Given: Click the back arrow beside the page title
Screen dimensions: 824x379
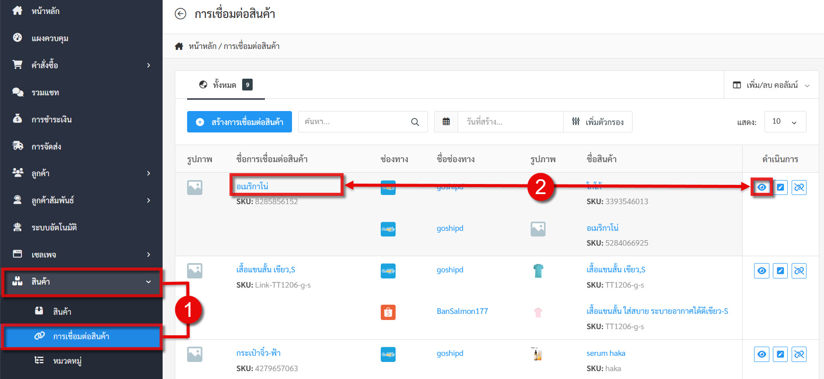Looking at the screenshot, I should pos(181,14).
